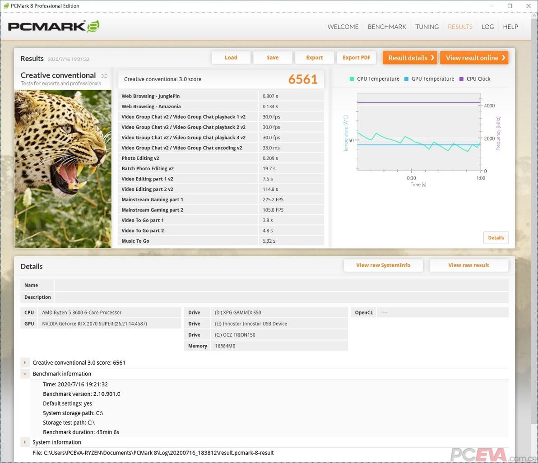
Task: Click Export PDF button
Action: 357,58
